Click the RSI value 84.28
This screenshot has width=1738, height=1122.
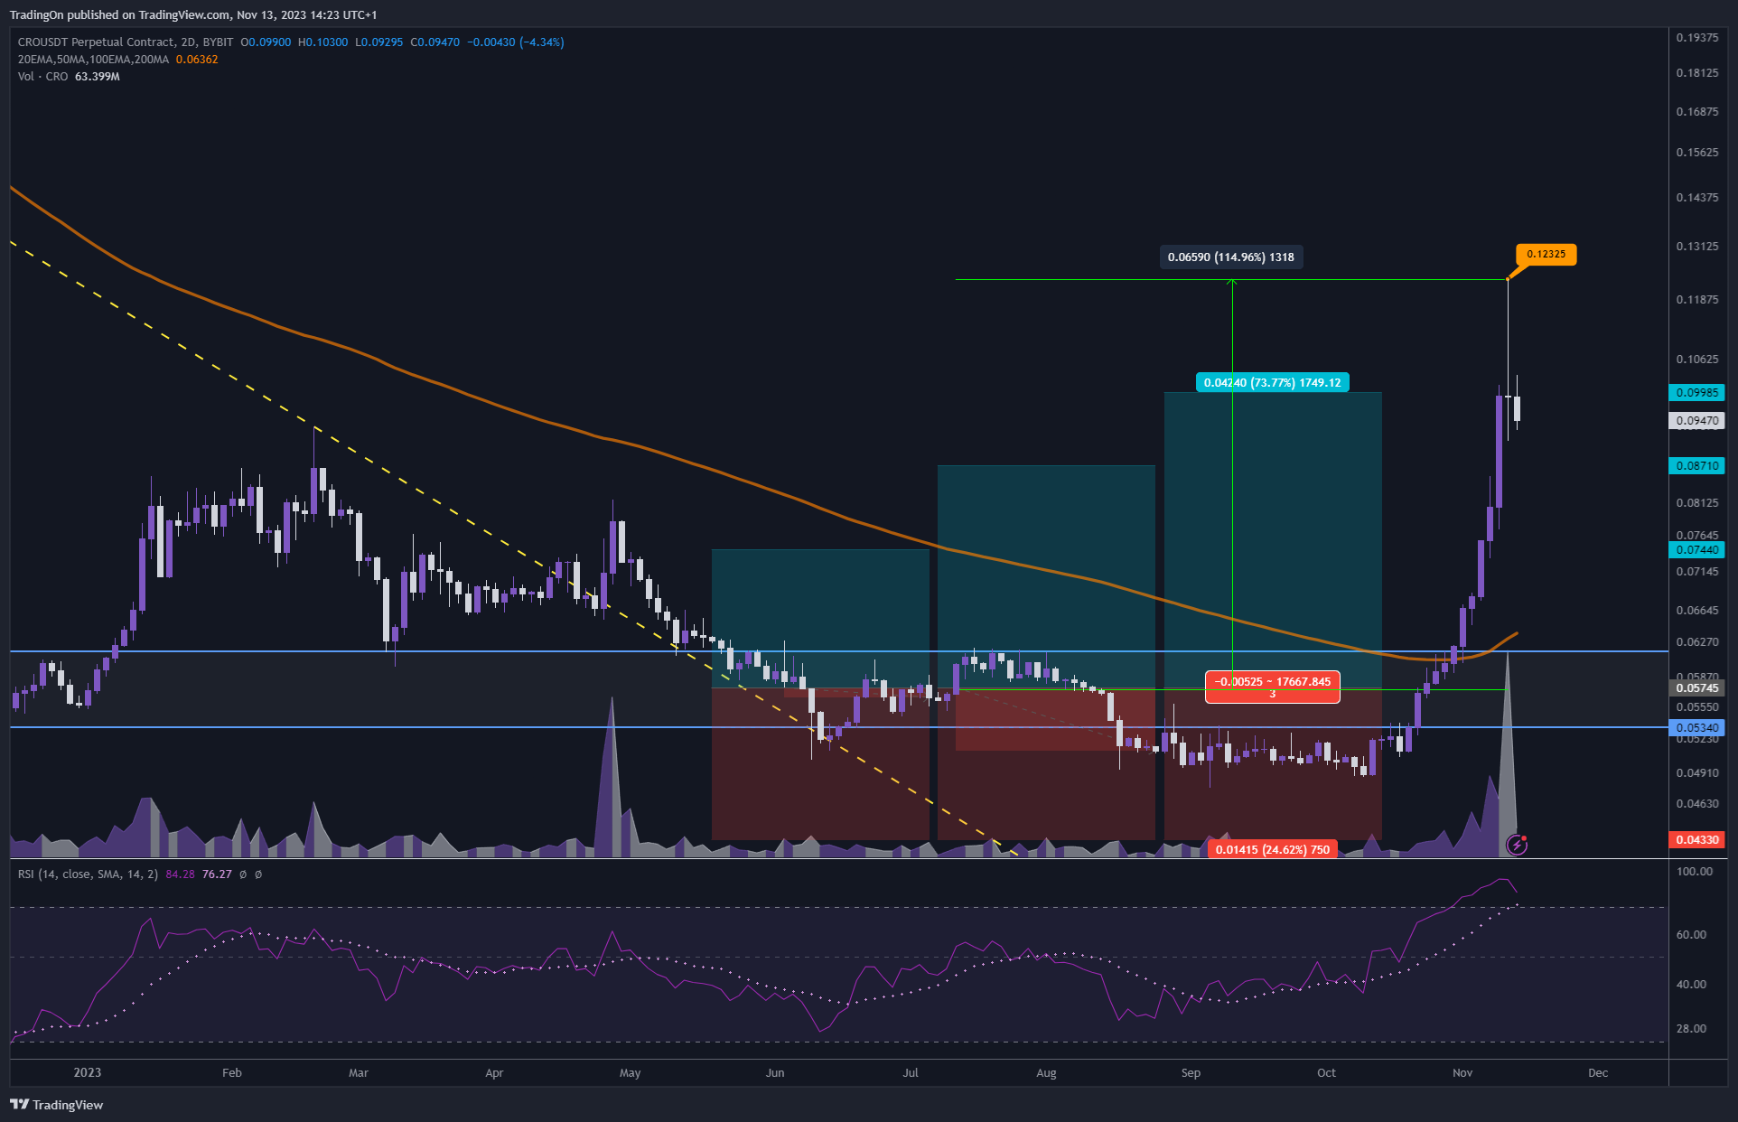click(x=181, y=874)
